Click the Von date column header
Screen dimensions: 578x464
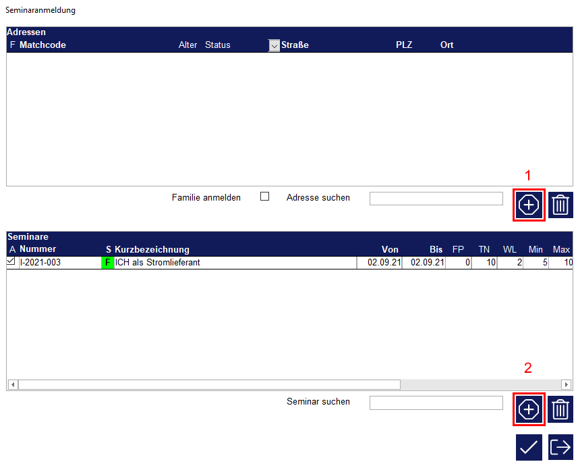(x=390, y=250)
